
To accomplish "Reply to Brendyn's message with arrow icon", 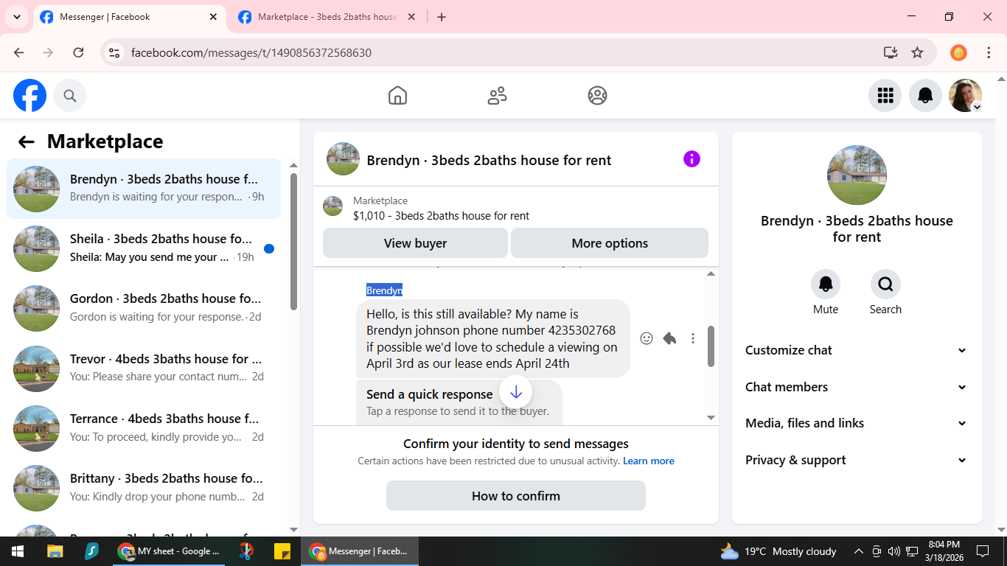I will pyautogui.click(x=669, y=338).
